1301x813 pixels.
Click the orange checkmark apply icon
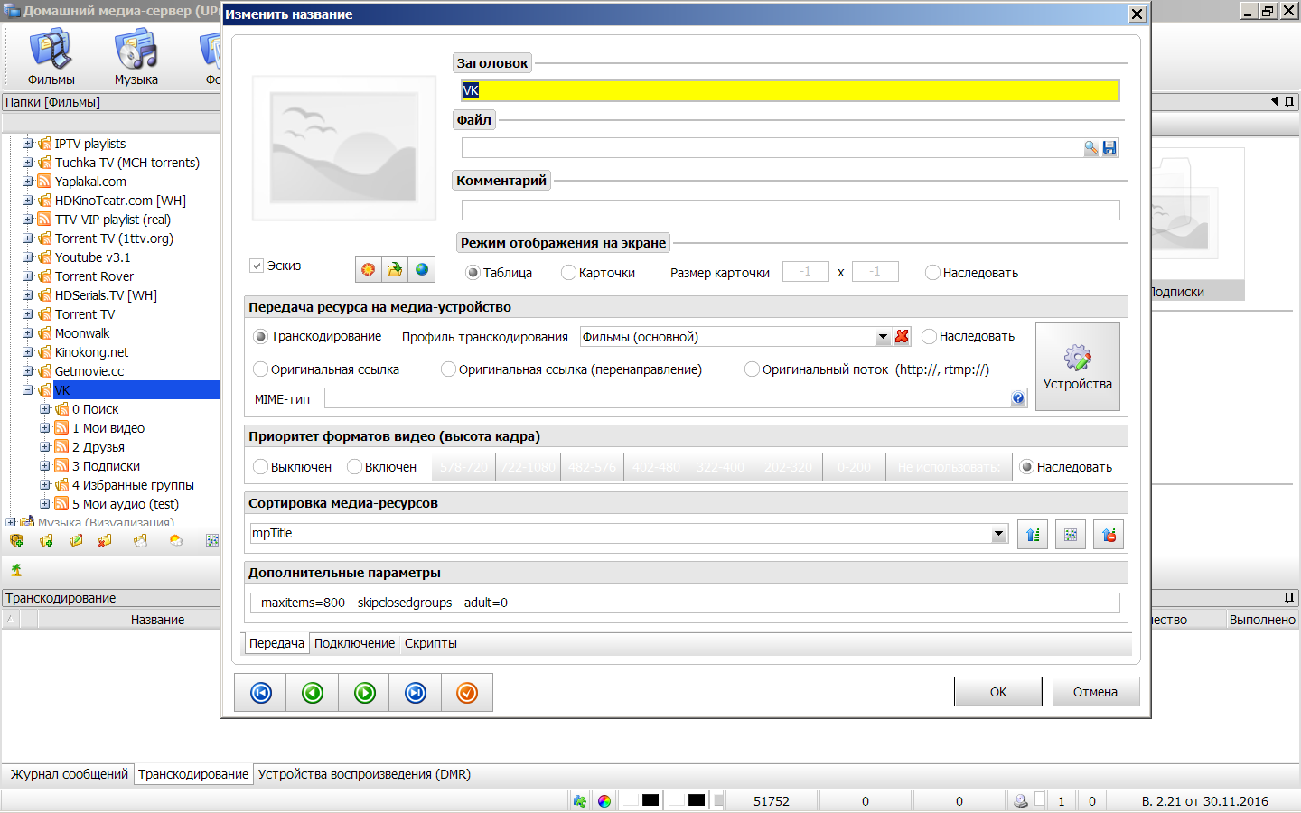(x=467, y=693)
